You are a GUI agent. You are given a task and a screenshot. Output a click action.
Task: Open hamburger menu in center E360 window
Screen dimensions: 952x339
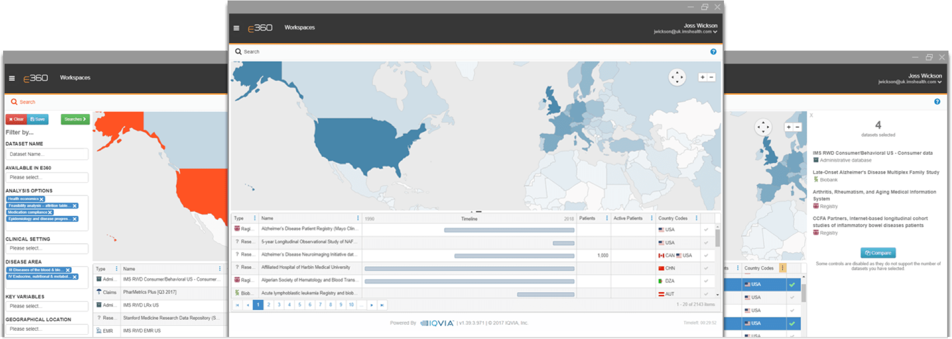click(236, 28)
